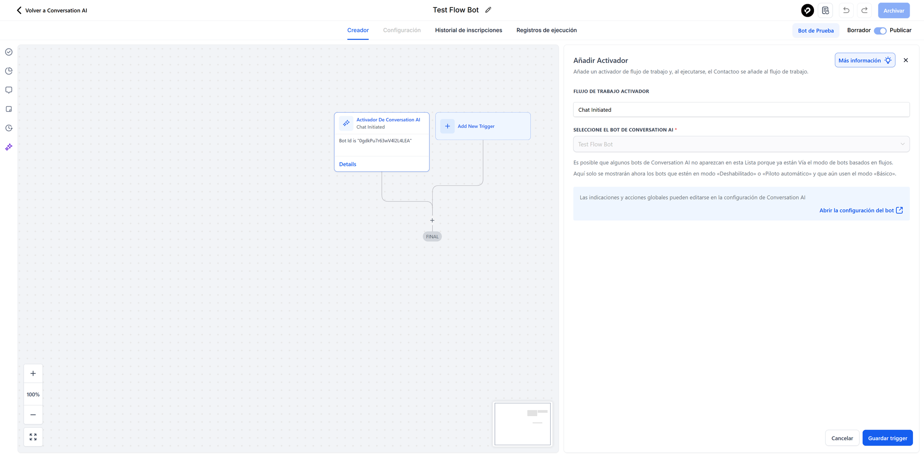Open the chat bubble icon in left sidebar
The height and width of the screenshot is (454, 924).
pos(9,90)
